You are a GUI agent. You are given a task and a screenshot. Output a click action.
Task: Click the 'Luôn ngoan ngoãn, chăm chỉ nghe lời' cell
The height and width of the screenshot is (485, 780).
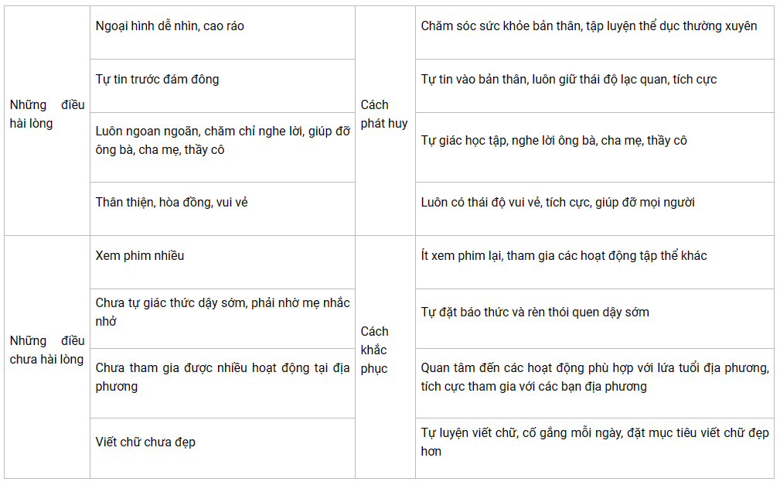pos(223,148)
